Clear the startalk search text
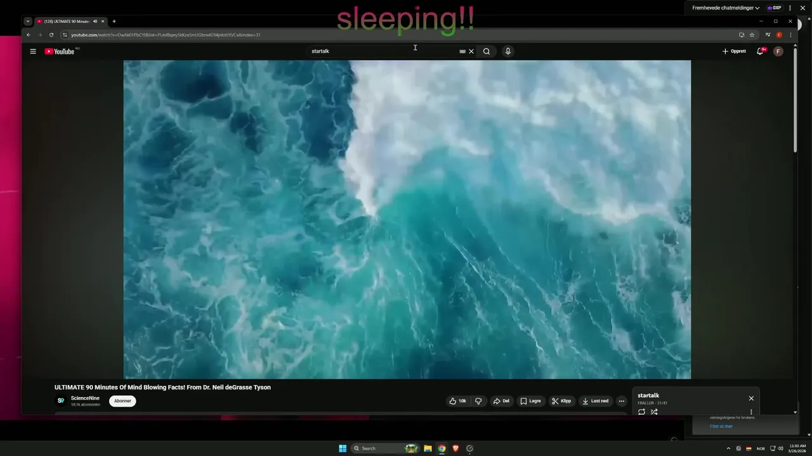Image resolution: width=812 pixels, height=456 pixels. [471, 51]
